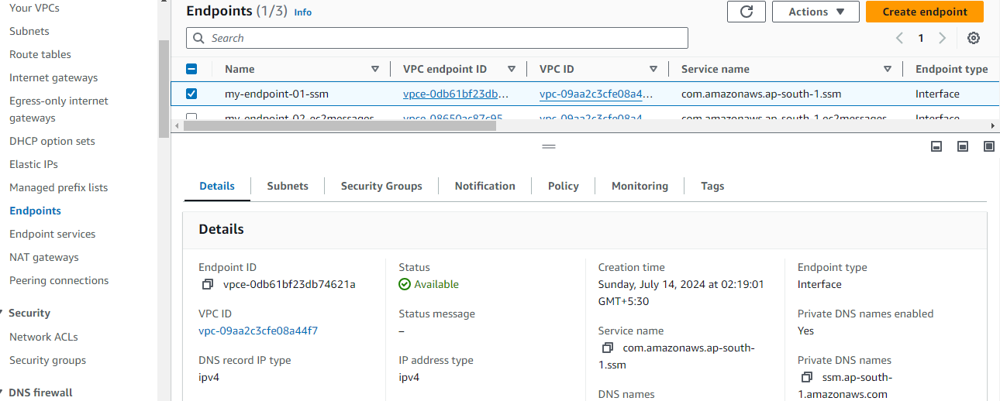
Task: Copy Private DNS names value icon
Action: (x=807, y=378)
